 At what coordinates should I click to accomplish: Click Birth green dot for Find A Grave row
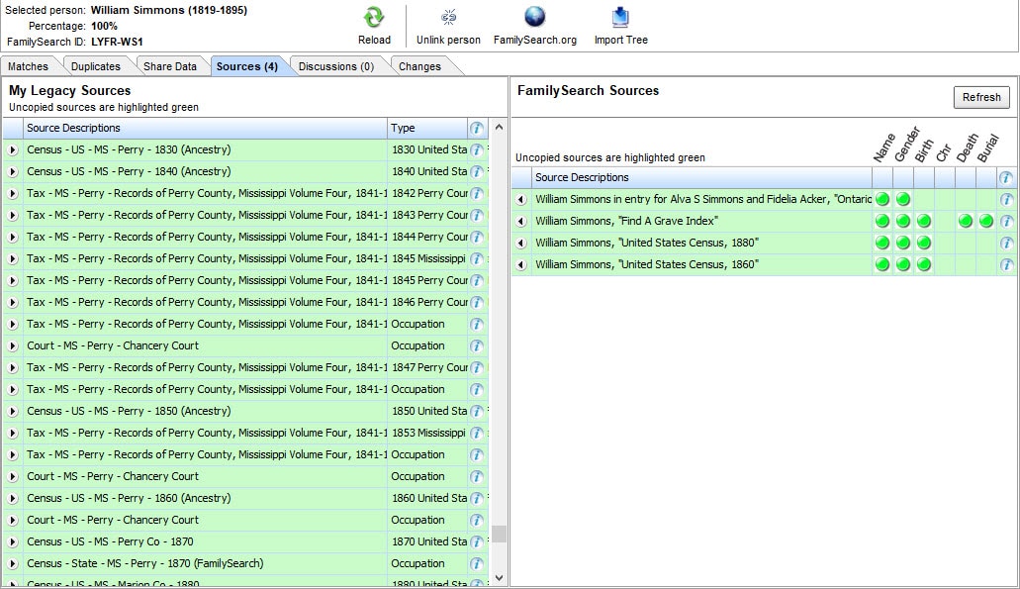click(x=924, y=222)
